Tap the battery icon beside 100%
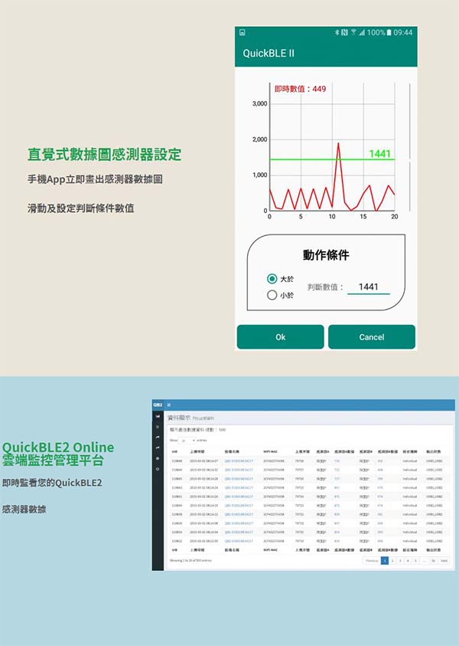The height and width of the screenshot is (646, 459). pos(389,33)
